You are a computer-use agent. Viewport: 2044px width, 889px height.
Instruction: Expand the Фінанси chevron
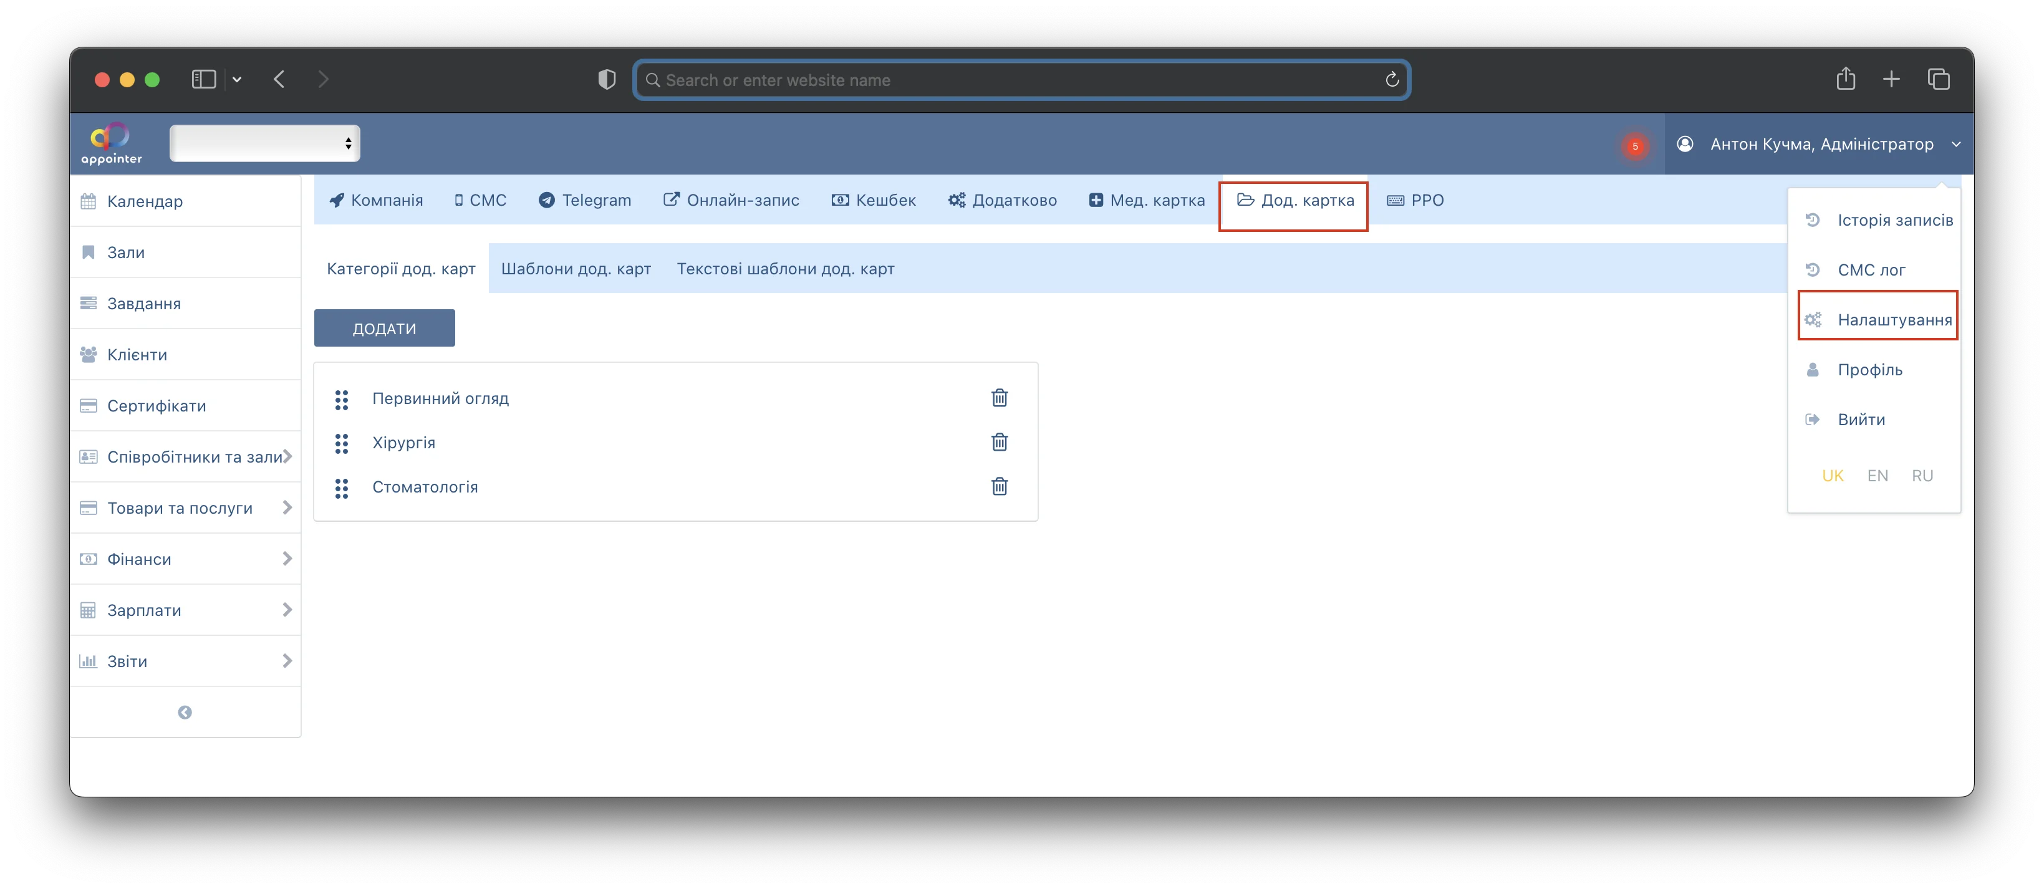[x=287, y=559]
